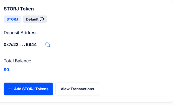The image size is (173, 105).
Task: Click the plus icon on Add STORJ Tokens
Action: point(10,89)
